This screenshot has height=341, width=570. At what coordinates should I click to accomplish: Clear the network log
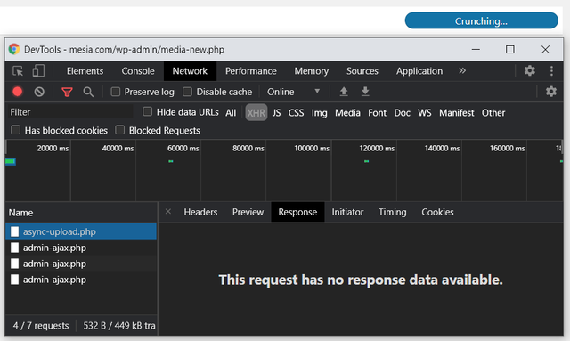[39, 92]
